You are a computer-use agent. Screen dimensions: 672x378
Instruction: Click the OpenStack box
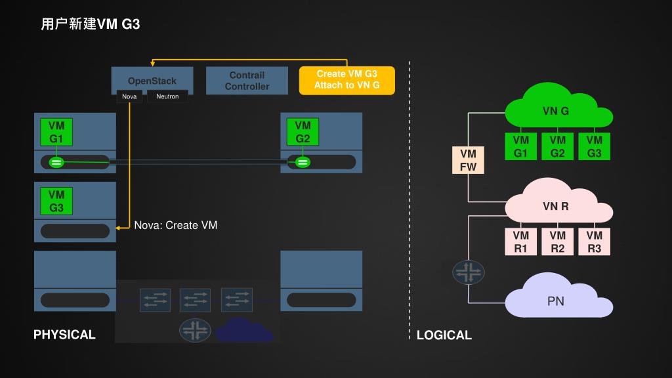(x=152, y=80)
